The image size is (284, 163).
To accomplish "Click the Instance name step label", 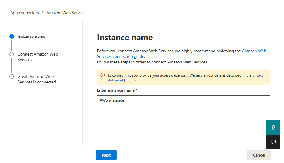I will coord(31,36).
